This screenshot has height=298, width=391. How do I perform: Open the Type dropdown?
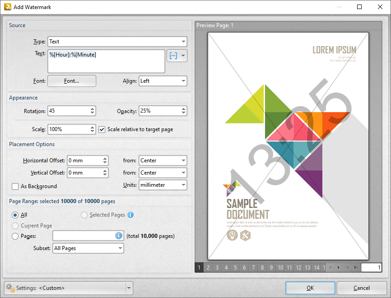117,42
